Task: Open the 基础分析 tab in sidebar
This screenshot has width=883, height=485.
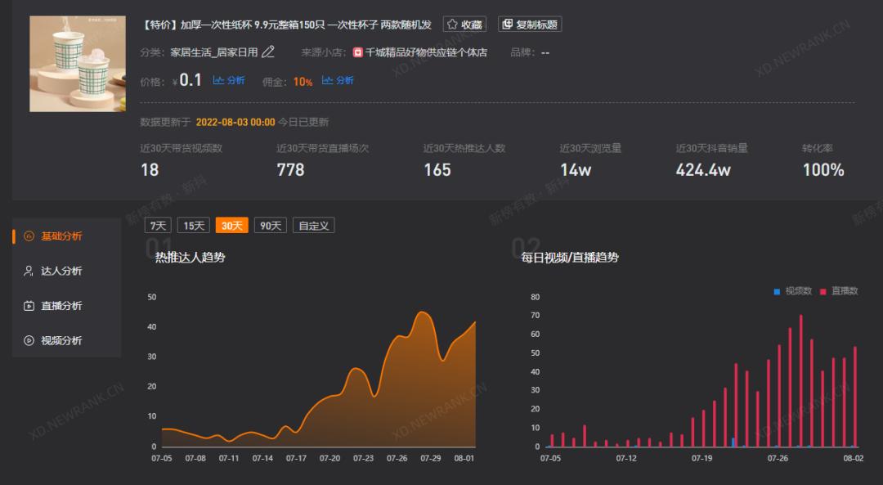Action: pyautogui.click(x=61, y=236)
